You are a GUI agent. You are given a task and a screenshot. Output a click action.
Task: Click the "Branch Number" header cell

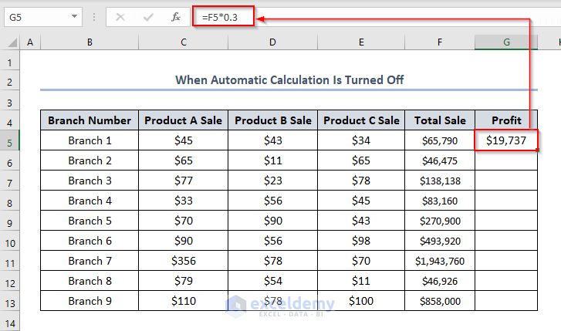[x=90, y=120]
